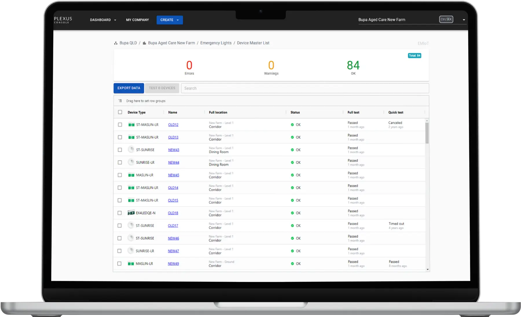
Task: Sort by Status column header
Action: tap(295, 112)
